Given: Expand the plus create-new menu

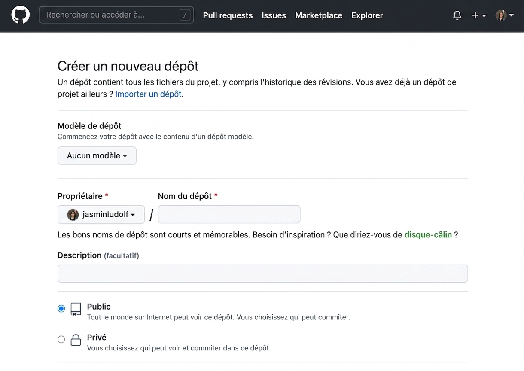Looking at the screenshot, I should [x=479, y=15].
